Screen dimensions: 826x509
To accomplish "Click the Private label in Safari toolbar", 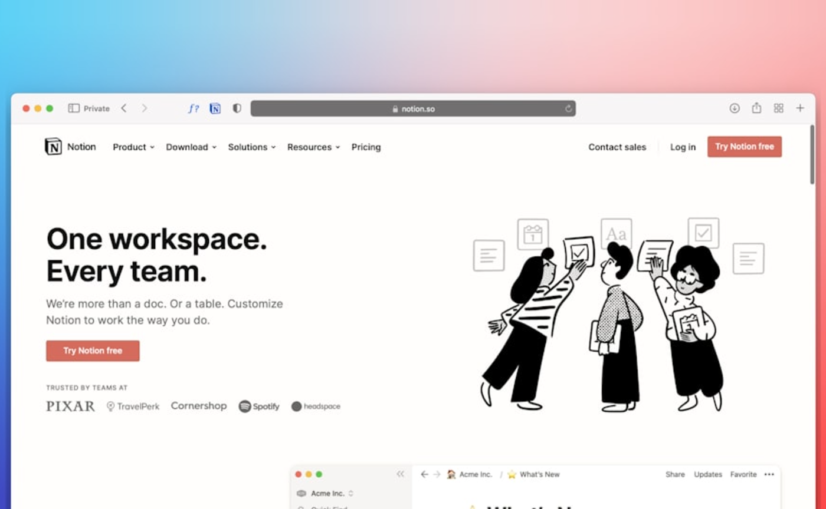I will click(x=97, y=108).
